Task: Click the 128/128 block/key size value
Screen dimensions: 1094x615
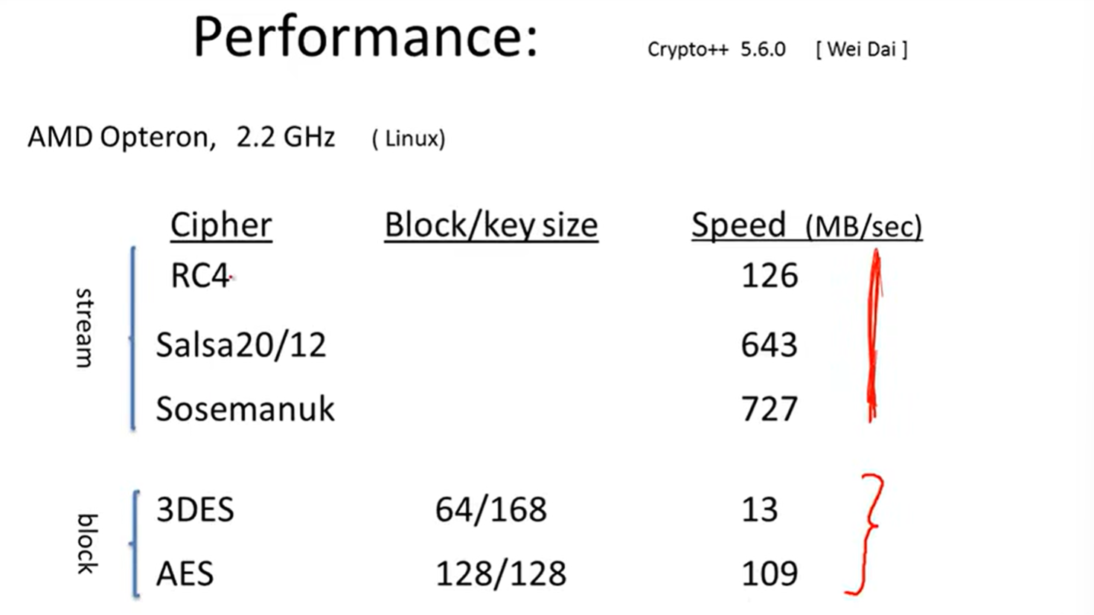Action: (x=501, y=574)
